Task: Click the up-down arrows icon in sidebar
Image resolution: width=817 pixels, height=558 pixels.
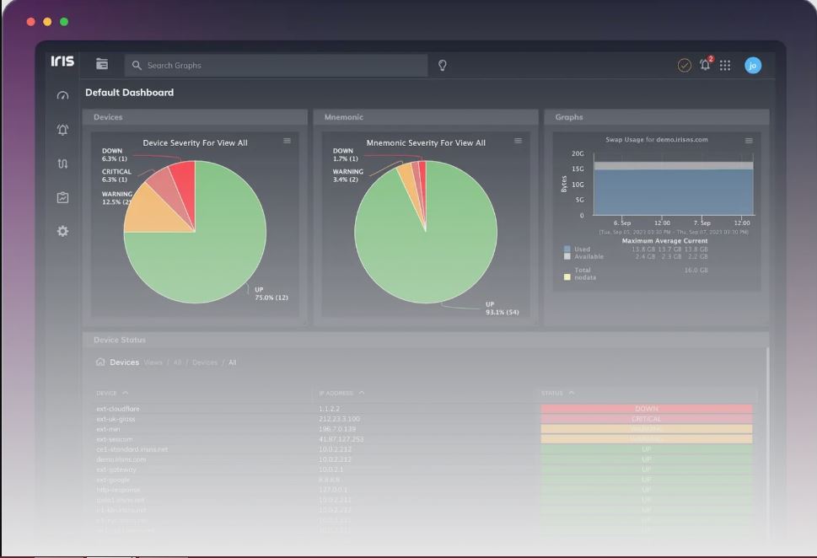Action: pos(62,164)
